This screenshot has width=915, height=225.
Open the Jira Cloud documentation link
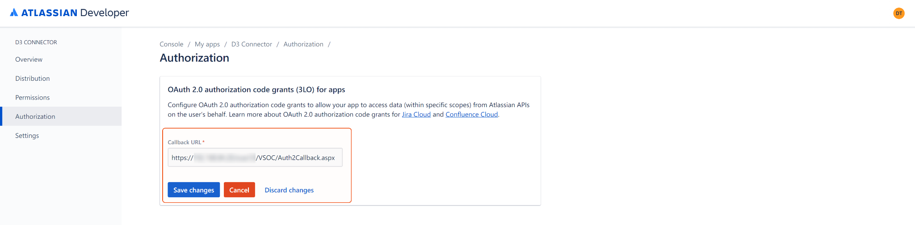coord(416,115)
